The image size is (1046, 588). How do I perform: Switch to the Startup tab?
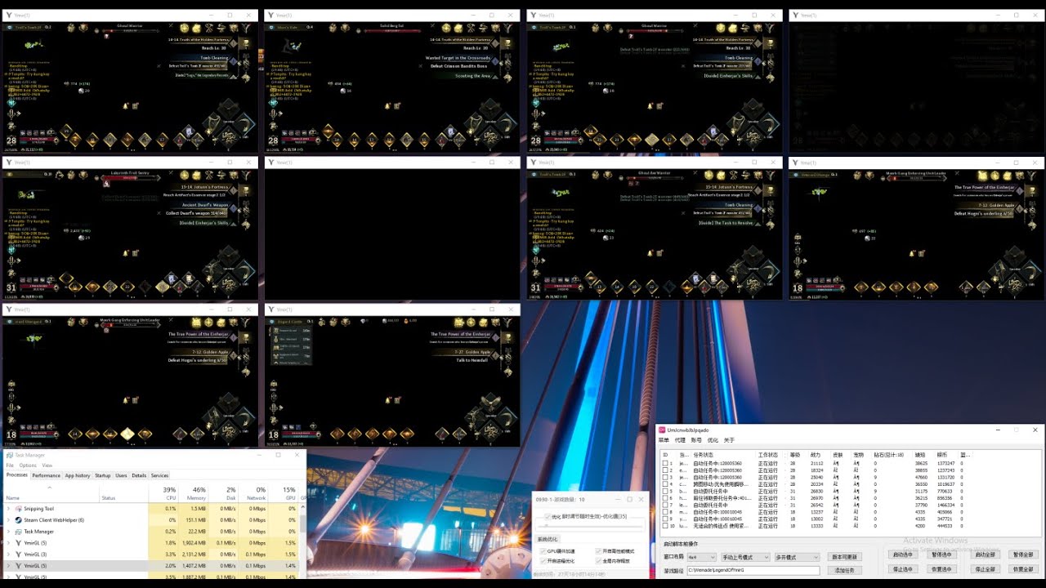pos(102,475)
